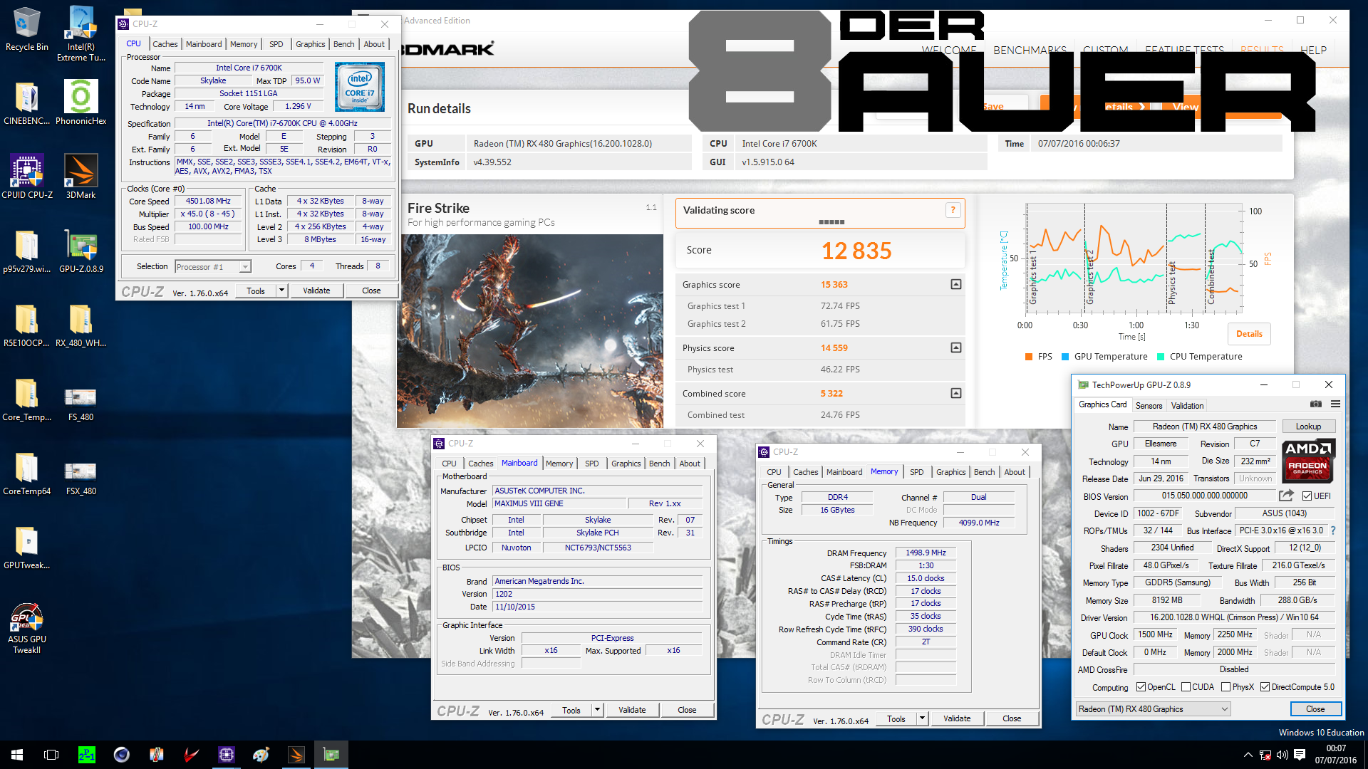
Task: Toggle the OpenCL computing checkbox
Action: [1141, 687]
